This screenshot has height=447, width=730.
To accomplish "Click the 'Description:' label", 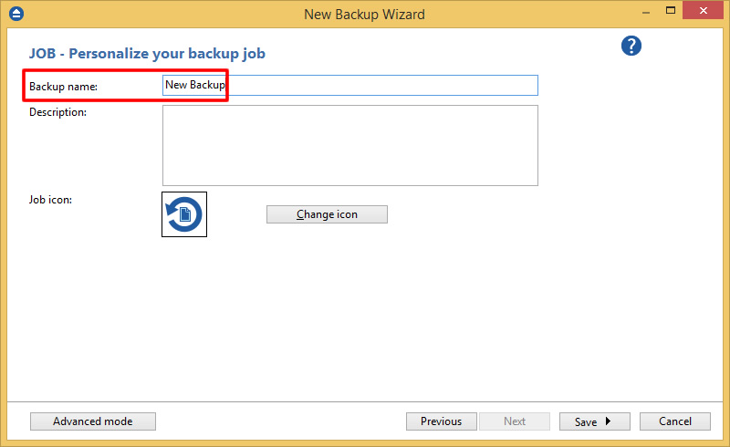I will coord(57,112).
